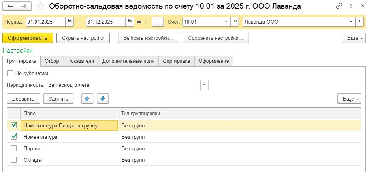Enable the 'По субсчетам' checkbox
369x172 pixels.
pos(10,73)
